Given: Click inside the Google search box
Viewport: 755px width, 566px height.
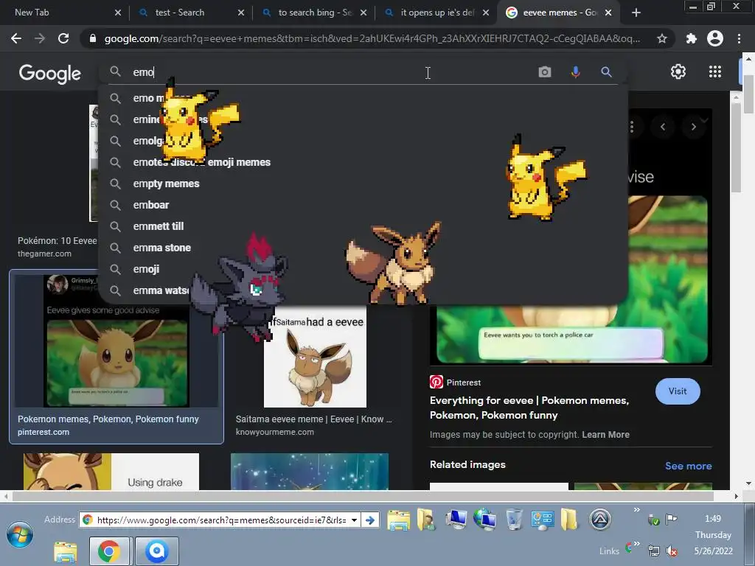Looking at the screenshot, I should pos(333,72).
